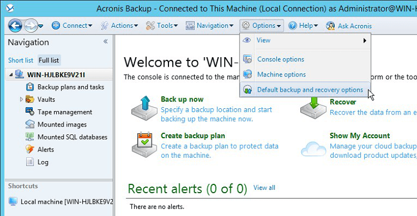Screen dimensions: 417x216
Task: Click the Navigation toolbar icon
Action: pos(190,26)
